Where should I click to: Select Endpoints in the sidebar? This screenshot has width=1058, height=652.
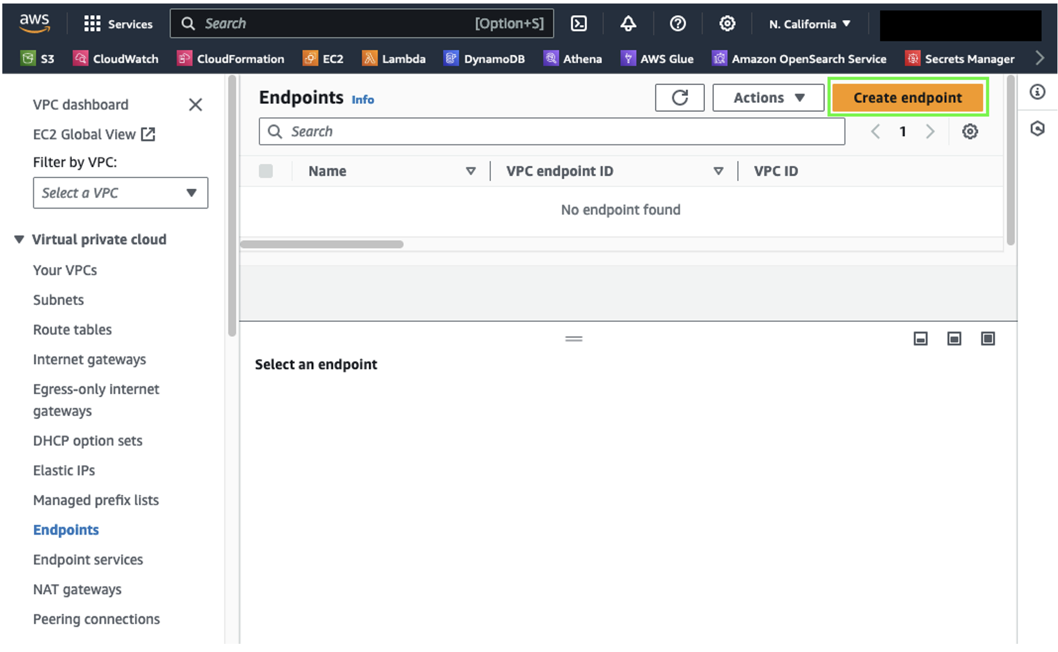(66, 530)
